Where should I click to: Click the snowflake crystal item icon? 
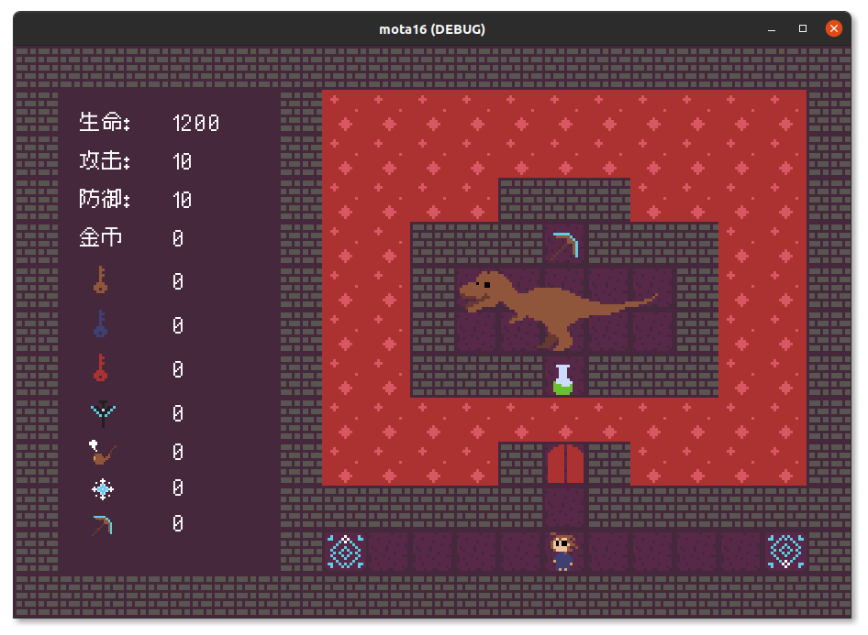click(x=103, y=489)
